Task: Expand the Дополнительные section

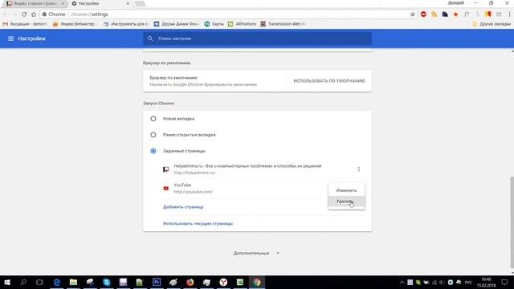Action: (256, 254)
